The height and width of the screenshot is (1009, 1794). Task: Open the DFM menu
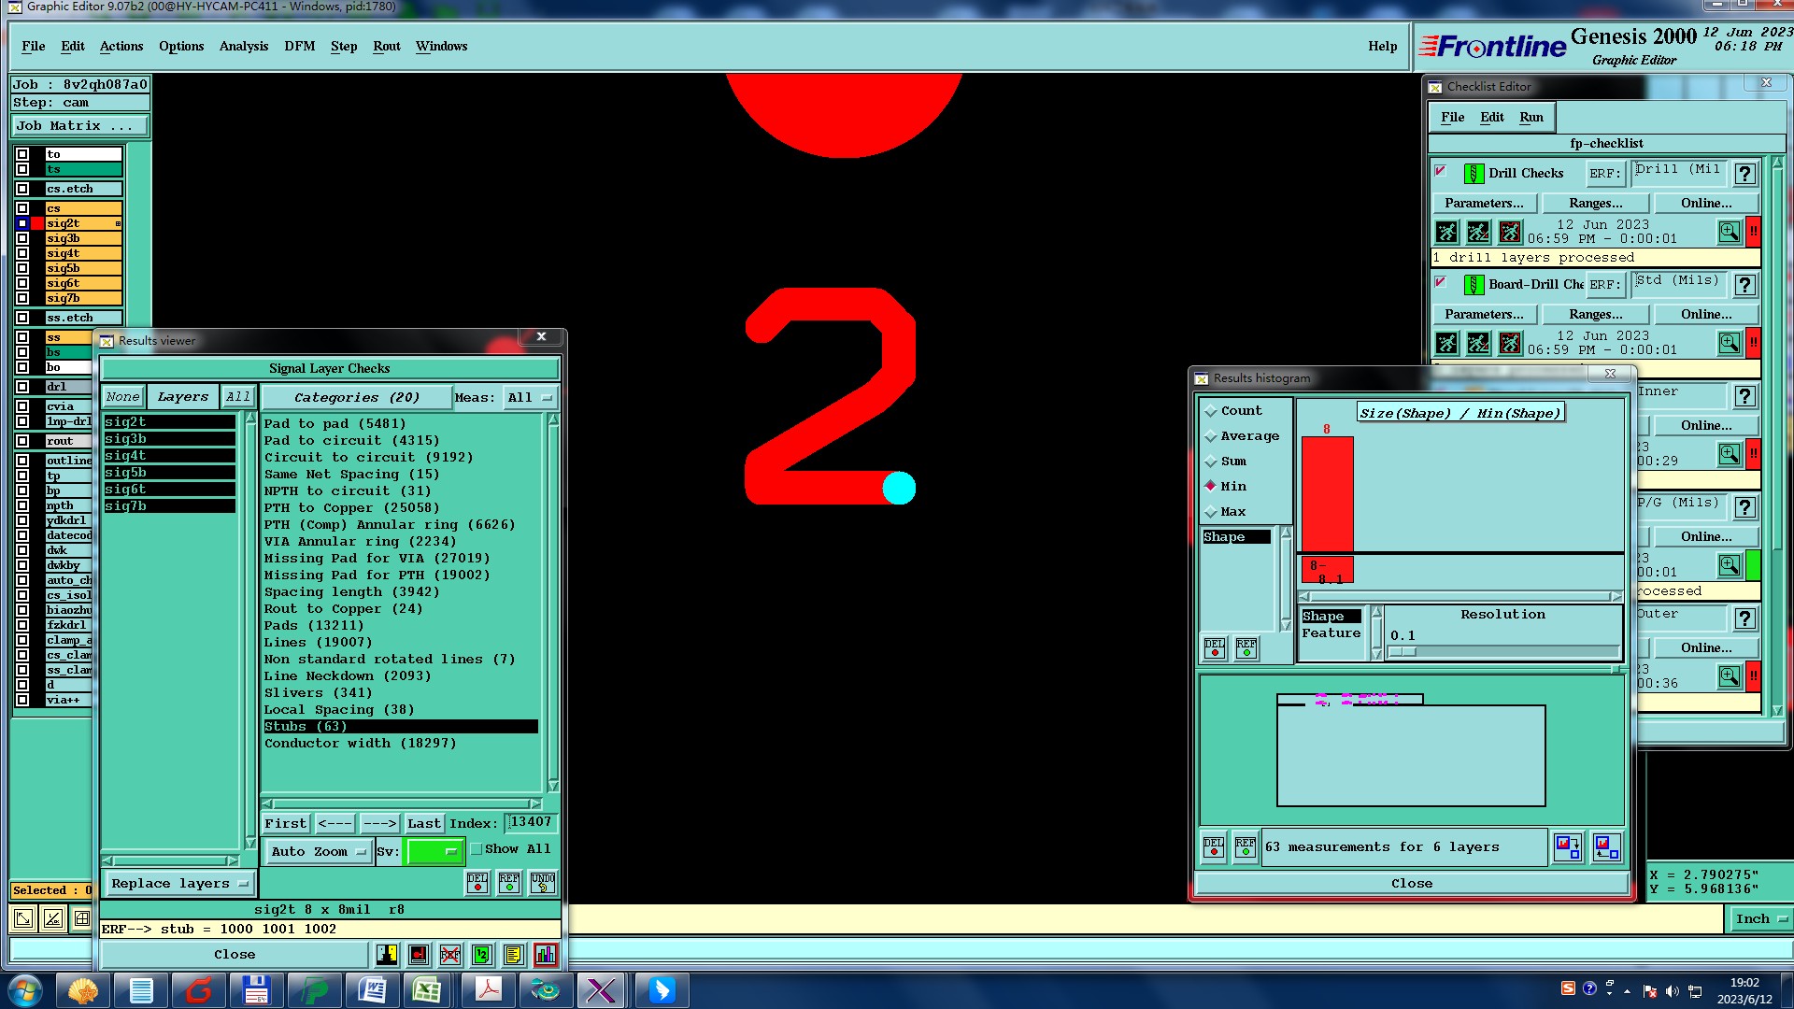[x=299, y=46]
